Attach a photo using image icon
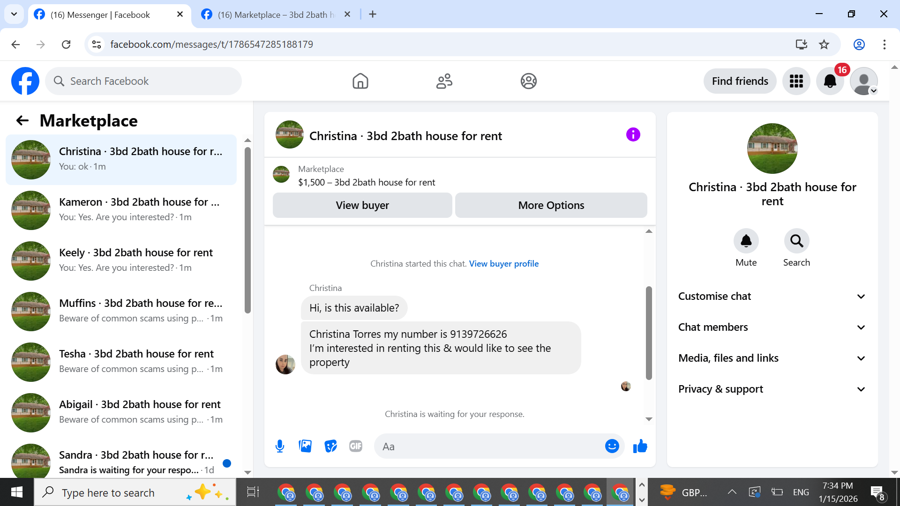Screen dimensions: 900x506 [x=305, y=446]
